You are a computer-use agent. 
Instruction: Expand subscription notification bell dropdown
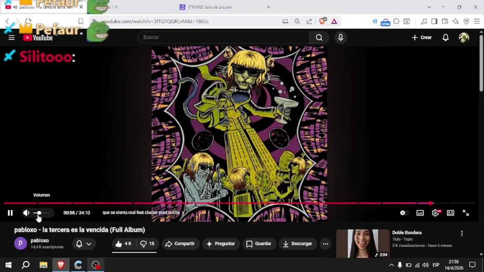[84, 244]
